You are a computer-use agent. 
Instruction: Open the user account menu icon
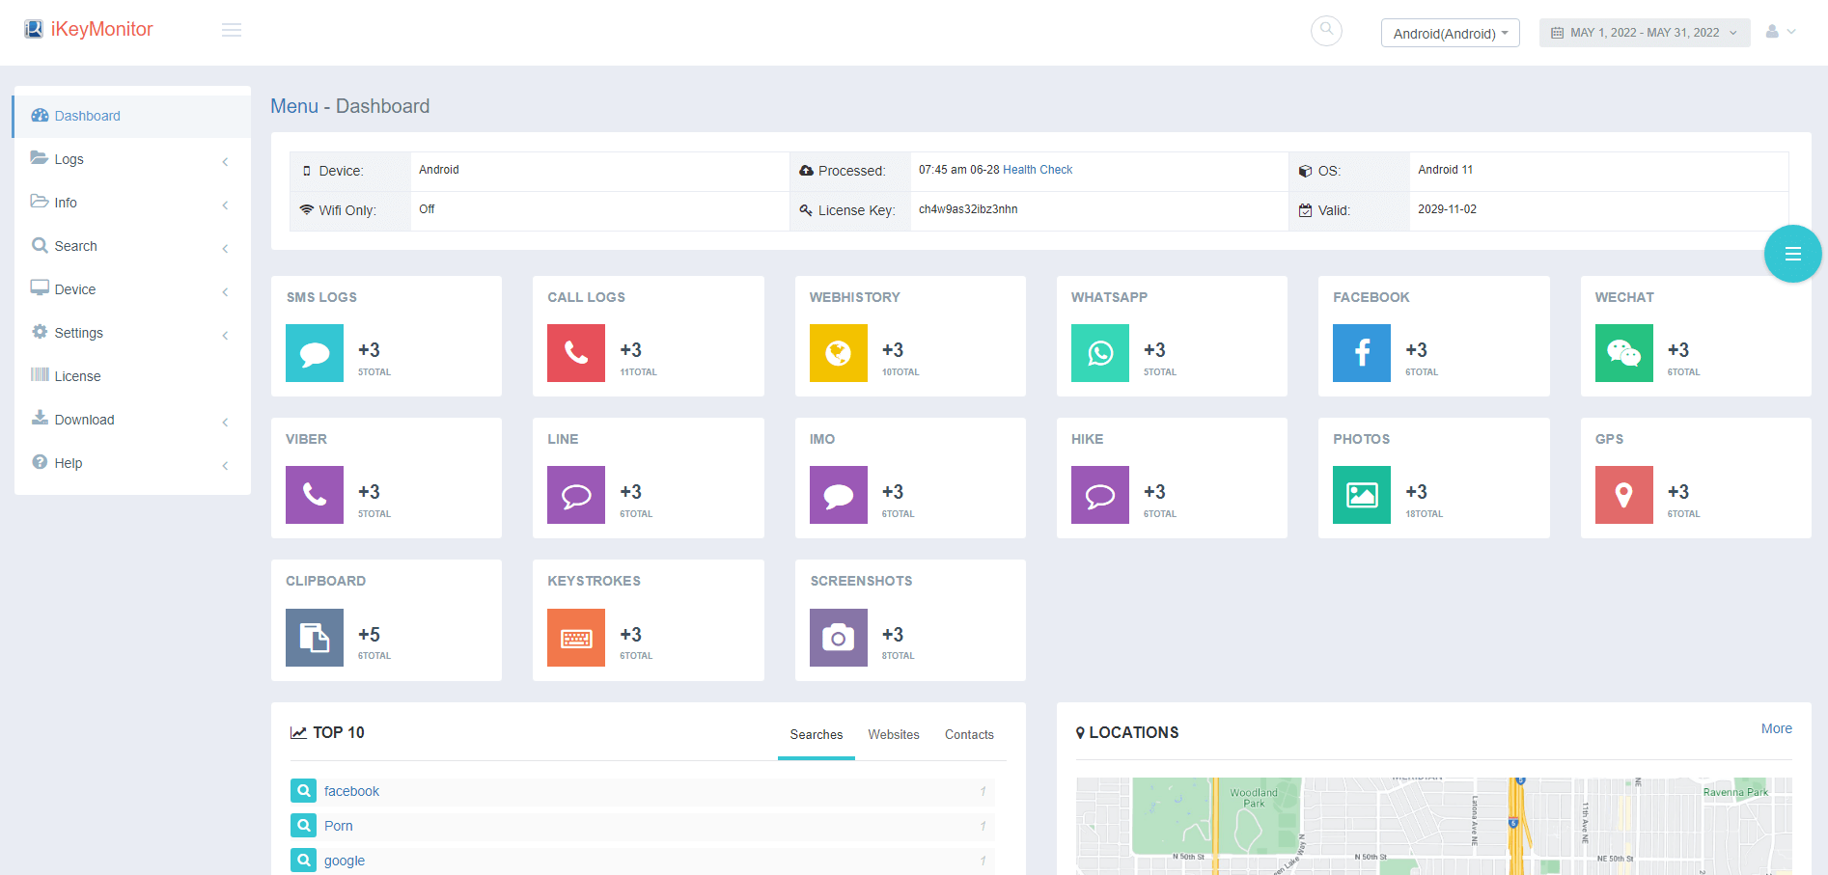pos(1781,32)
